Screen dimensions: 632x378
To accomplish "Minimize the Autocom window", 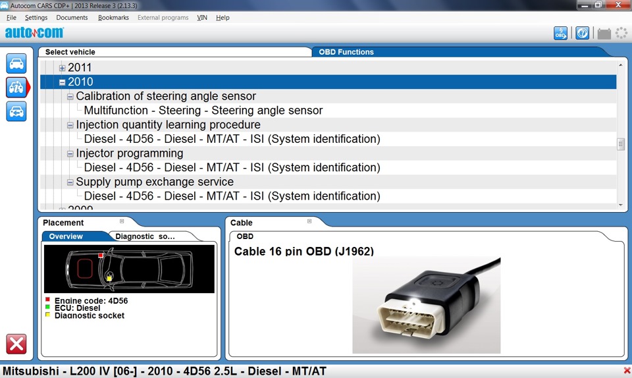I will click(585, 5).
